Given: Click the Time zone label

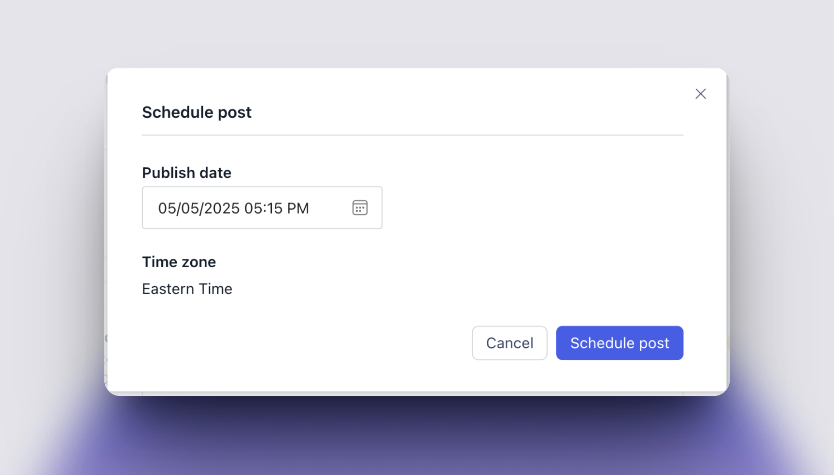Looking at the screenshot, I should [x=179, y=262].
